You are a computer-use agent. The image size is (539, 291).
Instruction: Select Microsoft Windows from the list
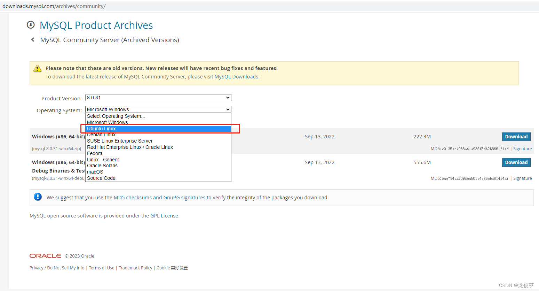click(158, 122)
